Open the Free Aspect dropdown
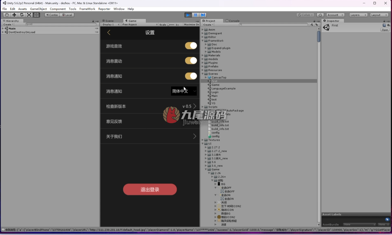 coord(140,25)
